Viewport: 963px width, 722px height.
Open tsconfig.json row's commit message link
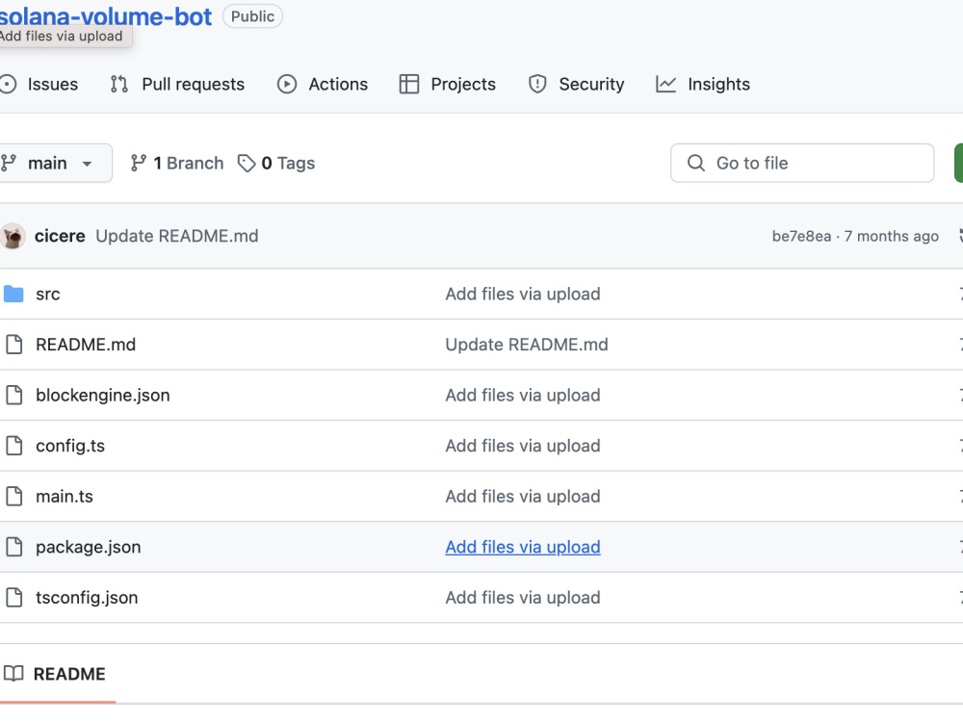523,598
